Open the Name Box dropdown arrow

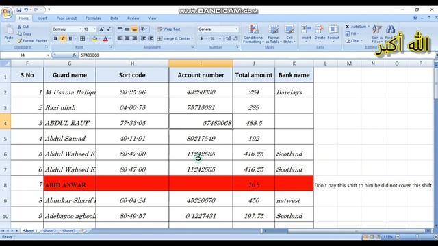click(x=48, y=55)
